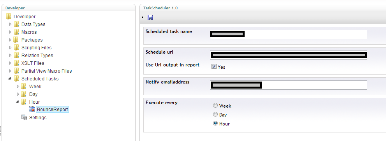Collapse the Hour folder node
The image size is (386, 141).
pyautogui.click(x=18, y=102)
